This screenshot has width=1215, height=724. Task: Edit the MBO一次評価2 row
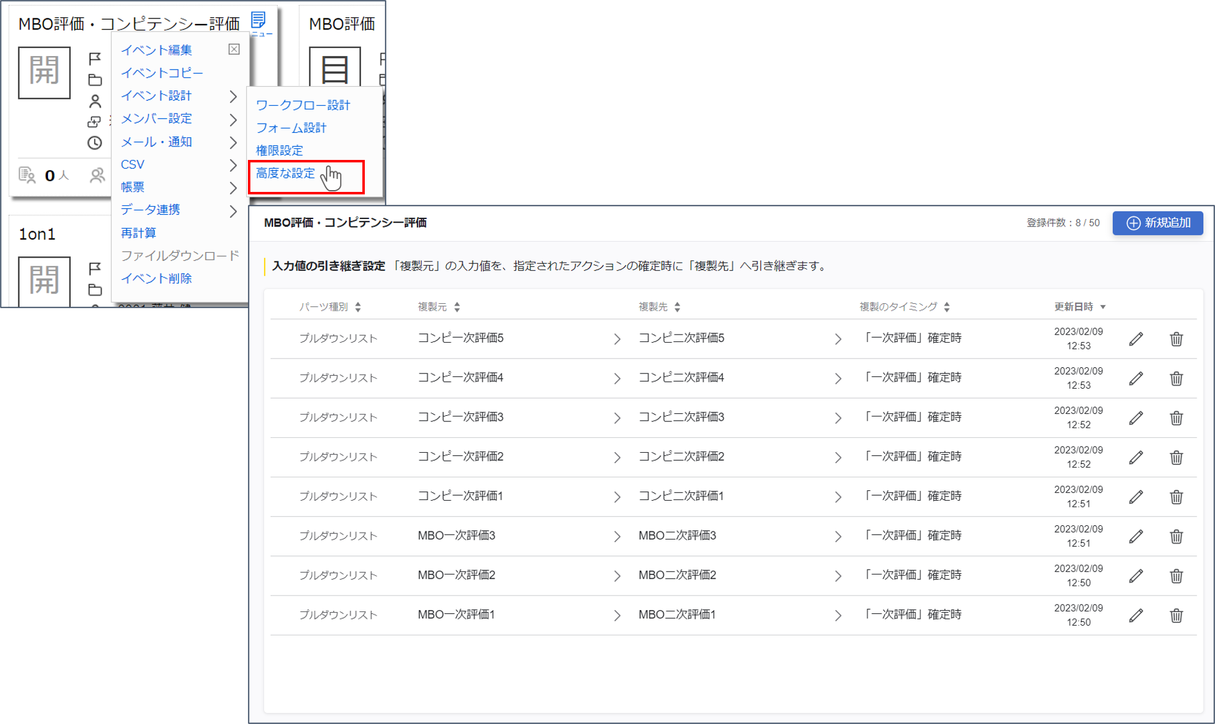[1136, 576]
